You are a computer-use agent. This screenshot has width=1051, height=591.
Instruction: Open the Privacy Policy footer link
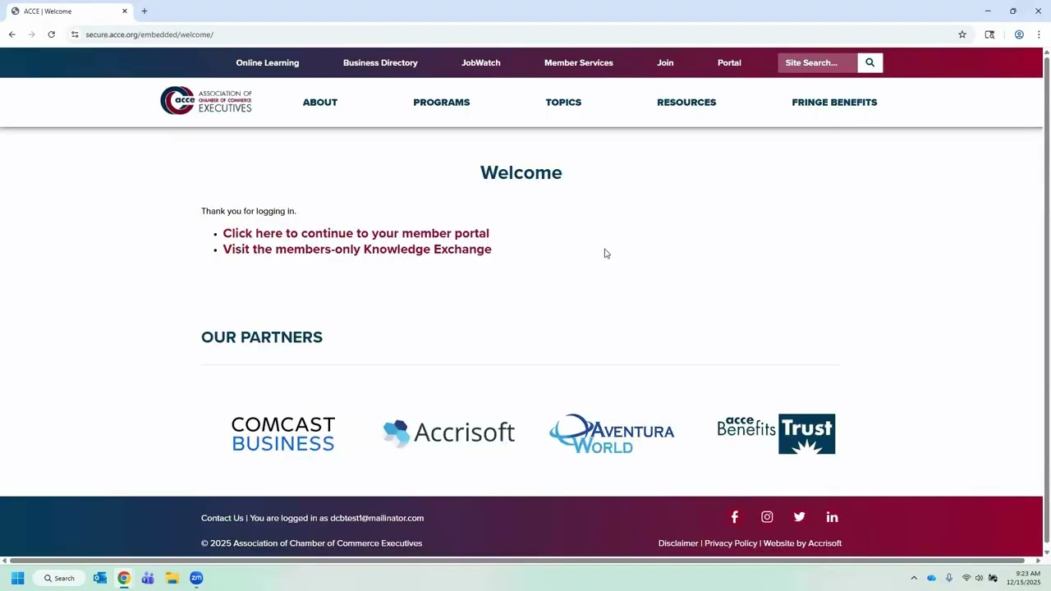(x=731, y=543)
